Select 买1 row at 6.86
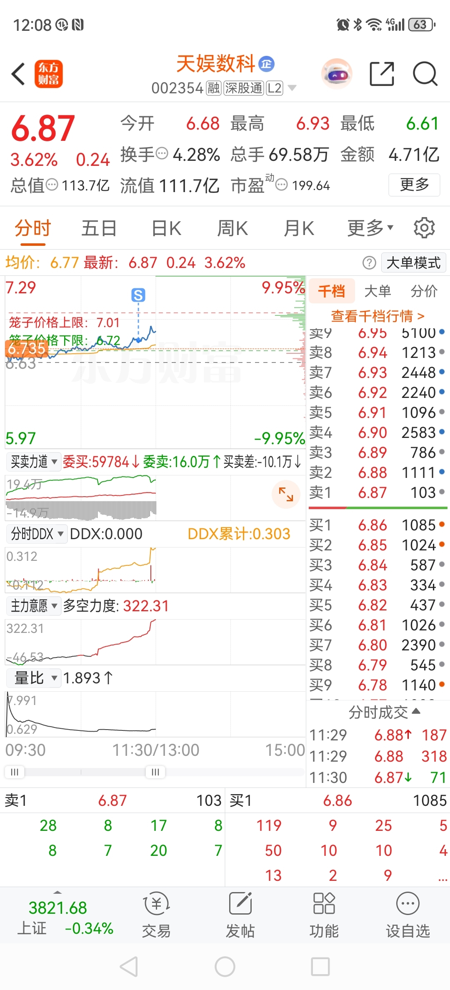Screen dimensions: 450x990 378,525
